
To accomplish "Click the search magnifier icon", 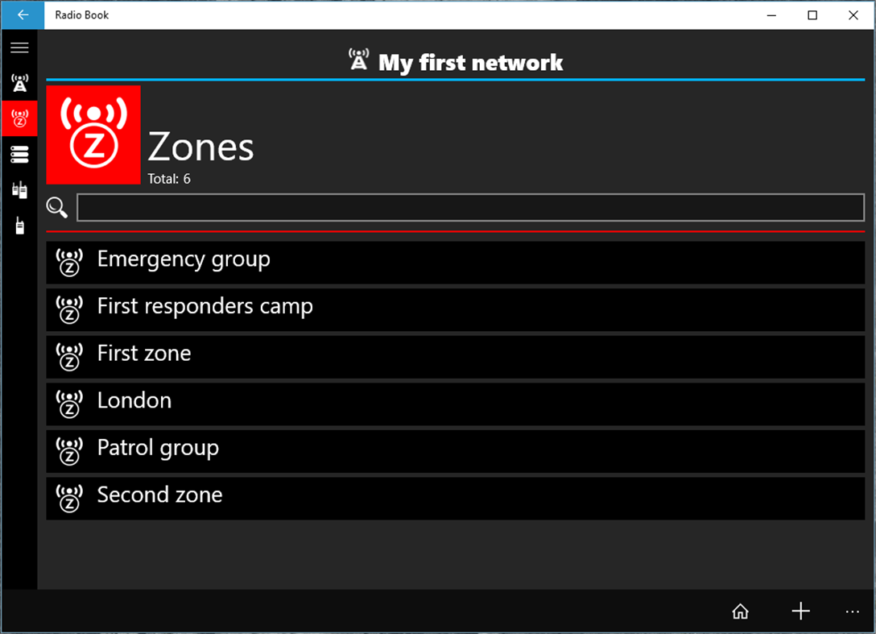I will tap(56, 207).
